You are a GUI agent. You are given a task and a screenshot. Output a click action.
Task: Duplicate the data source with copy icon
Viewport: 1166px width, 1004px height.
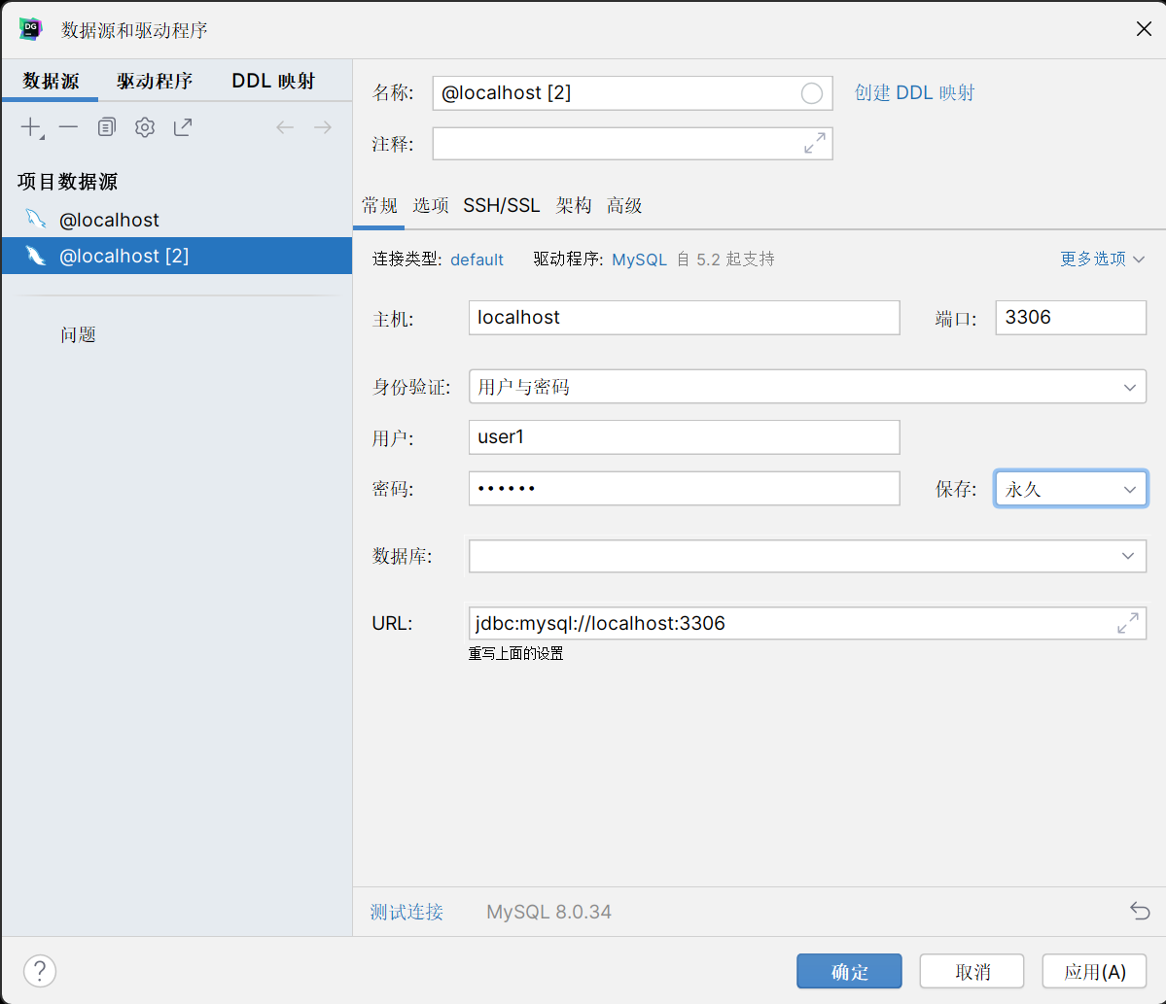pos(107,128)
